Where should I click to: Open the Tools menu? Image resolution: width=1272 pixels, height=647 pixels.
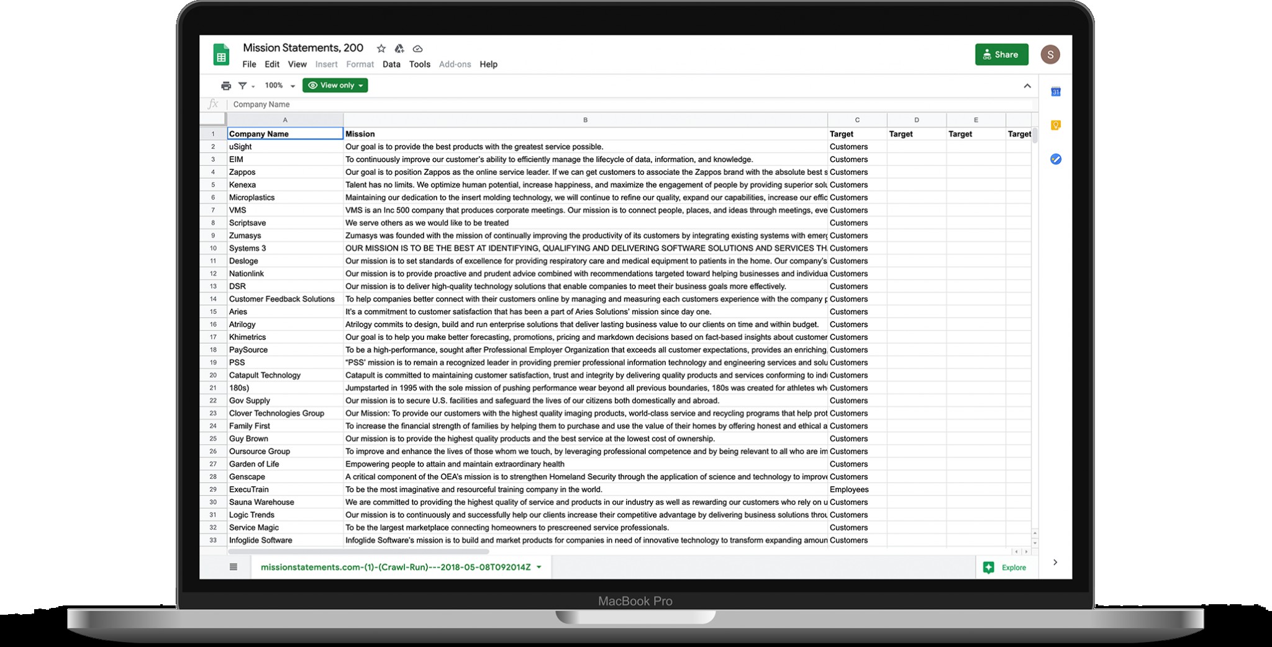click(x=420, y=65)
